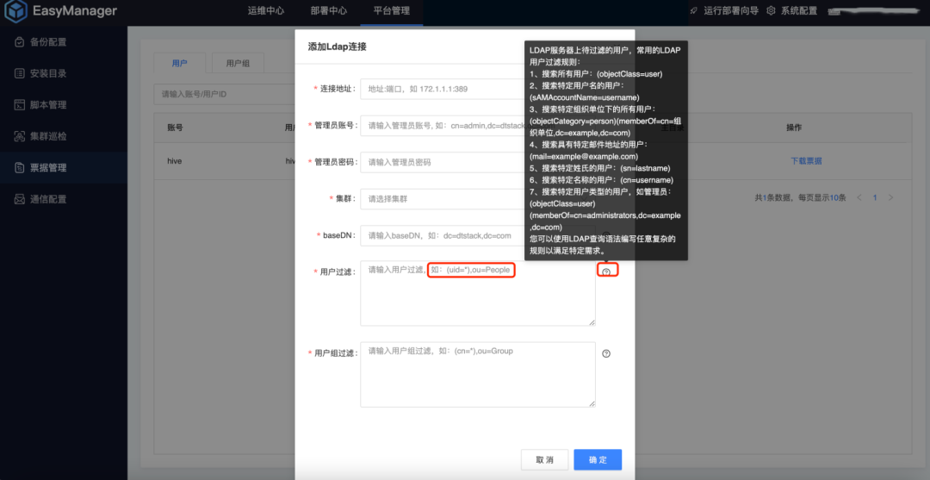Go to 脚本管理 sidebar item
930x480 pixels.
(x=48, y=105)
